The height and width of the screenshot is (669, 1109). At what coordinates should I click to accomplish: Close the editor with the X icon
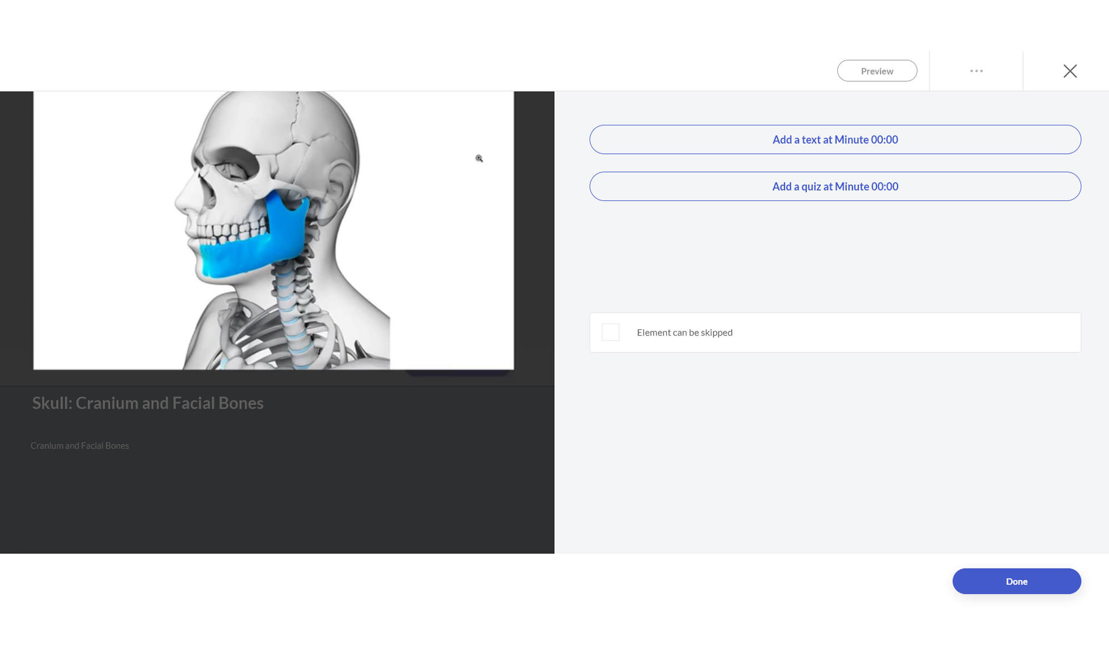click(1070, 71)
